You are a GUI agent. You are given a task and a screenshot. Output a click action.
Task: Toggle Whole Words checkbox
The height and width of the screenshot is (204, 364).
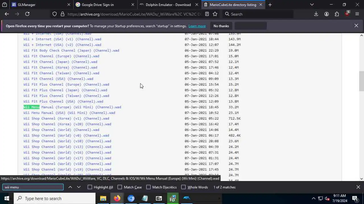pyautogui.click(x=183, y=187)
